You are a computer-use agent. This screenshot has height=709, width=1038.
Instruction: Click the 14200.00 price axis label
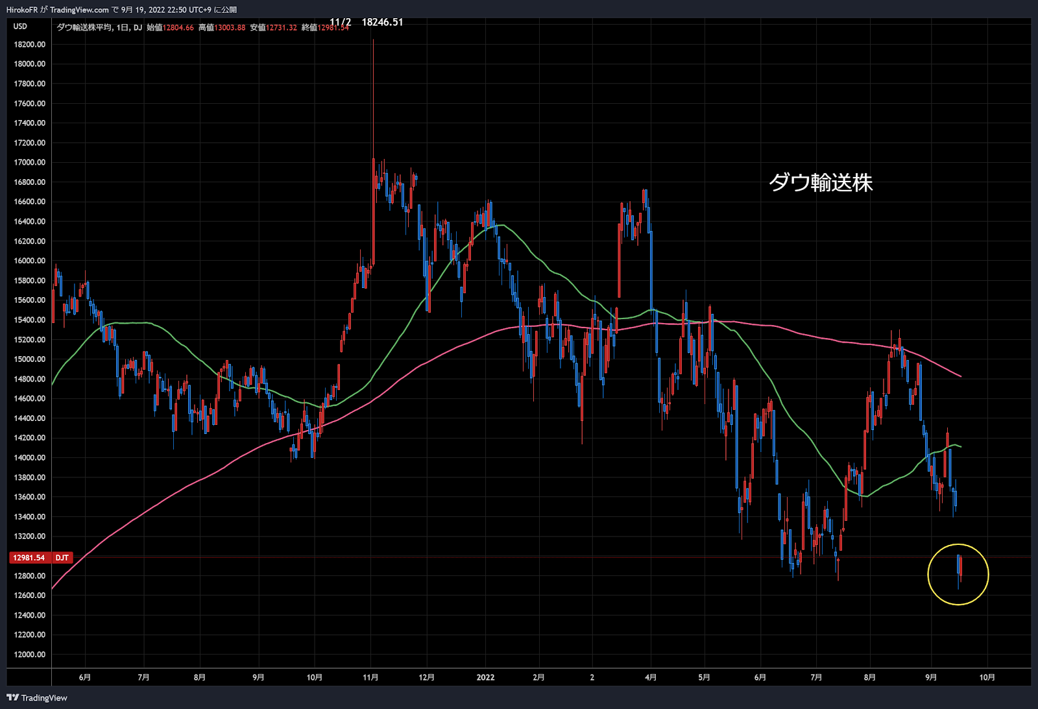pyautogui.click(x=30, y=438)
